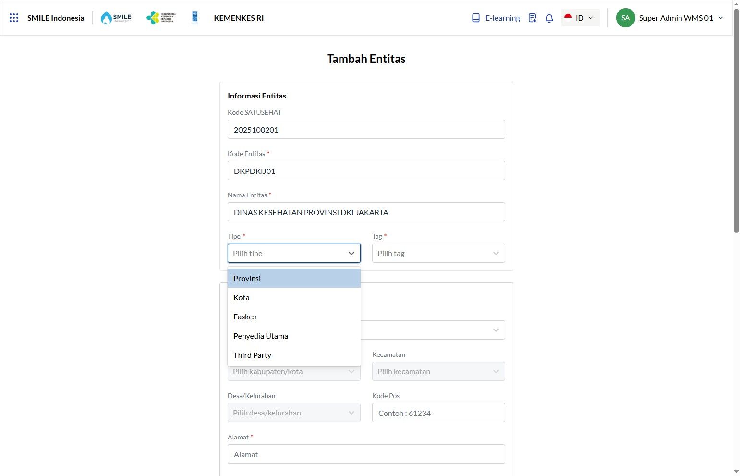Open the Pilih tag dropdown
The height and width of the screenshot is (476, 740).
(438, 253)
